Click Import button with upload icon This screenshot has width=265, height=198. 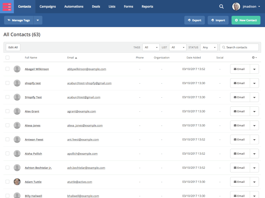tap(218, 20)
